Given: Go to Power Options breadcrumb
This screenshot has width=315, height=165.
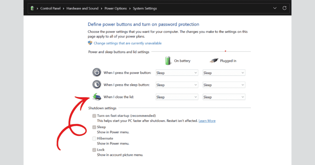Looking at the screenshot, I should pyautogui.click(x=116, y=8).
